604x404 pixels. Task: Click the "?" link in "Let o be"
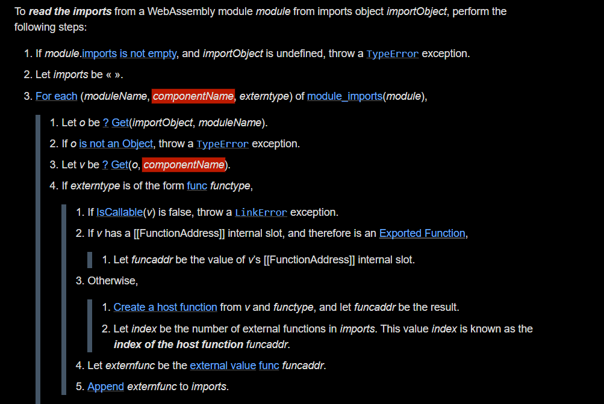coord(106,123)
